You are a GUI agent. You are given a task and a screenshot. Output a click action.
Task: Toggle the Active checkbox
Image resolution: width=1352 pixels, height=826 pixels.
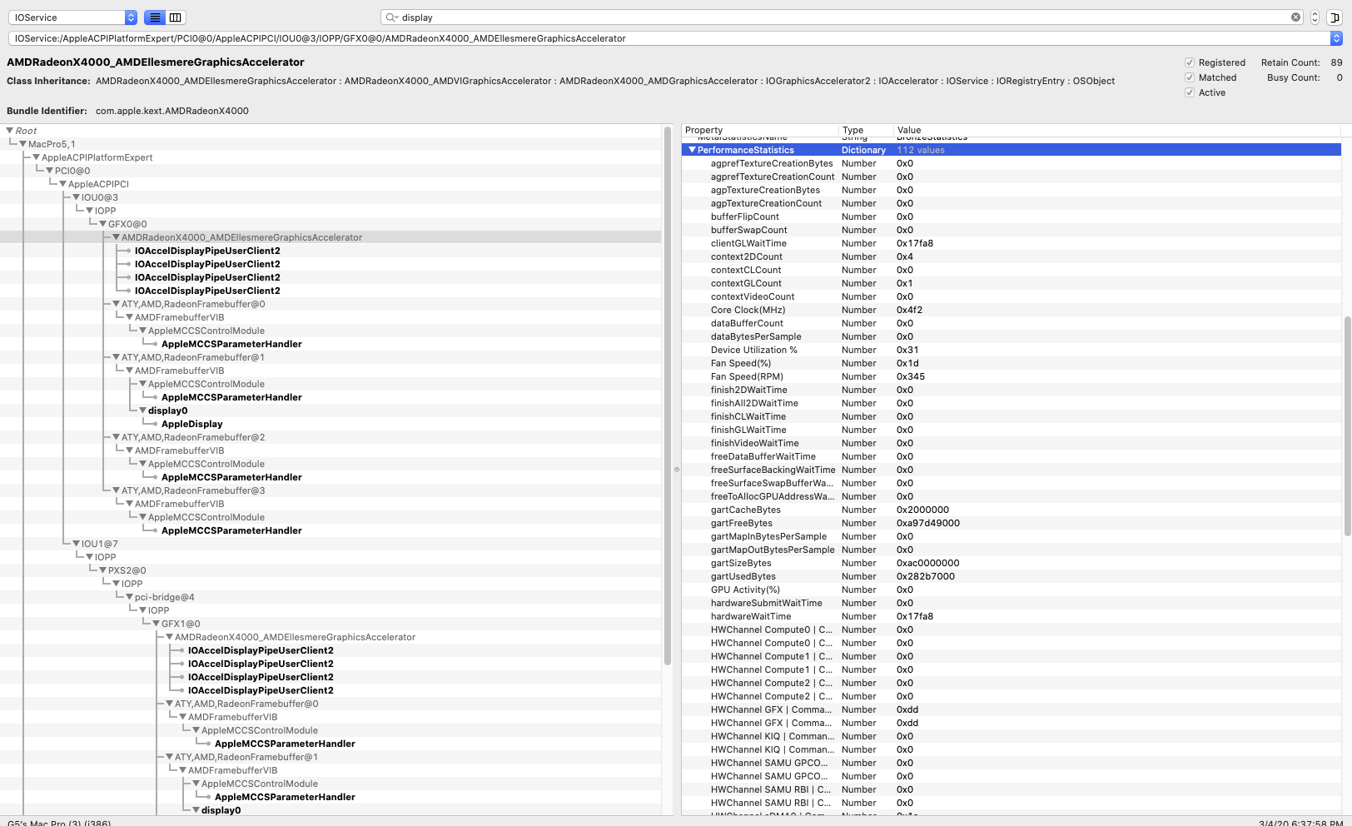[1190, 92]
